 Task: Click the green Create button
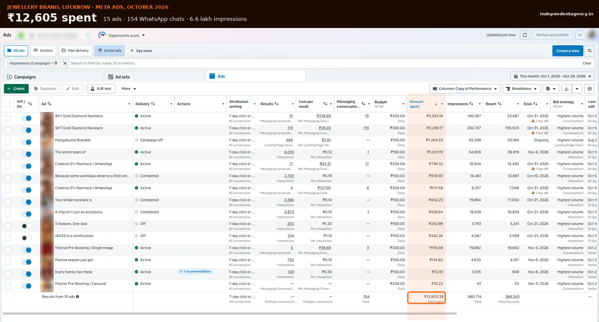pos(16,89)
